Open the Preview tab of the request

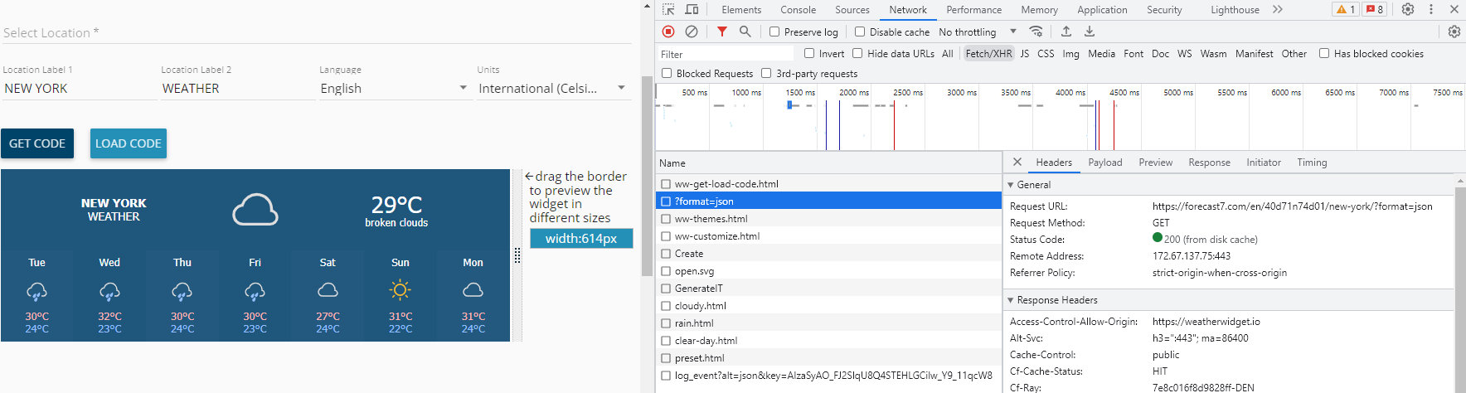[x=1155, y=163]
